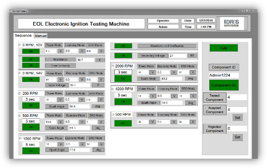
Task: Click Set below Accepted Component
Action: pos(237,118)
